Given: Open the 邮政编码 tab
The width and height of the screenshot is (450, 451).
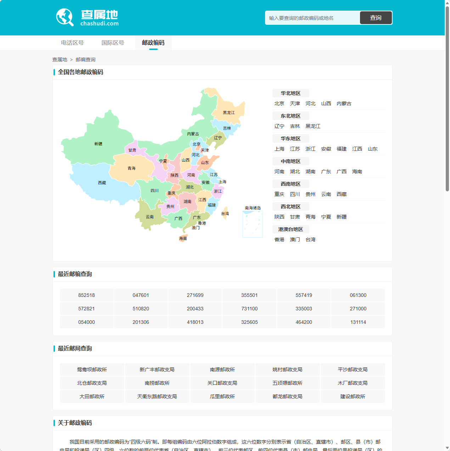Looking at the screenshot, I should (153, 43).
